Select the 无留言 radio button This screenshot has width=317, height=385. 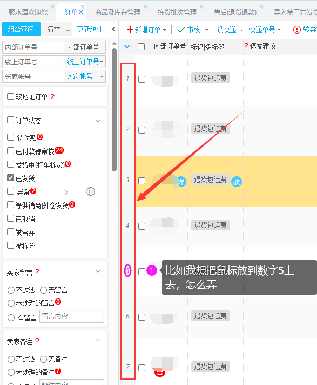tap(43, 290)
